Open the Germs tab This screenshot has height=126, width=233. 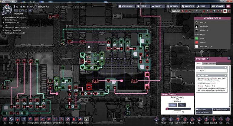(205, 64)
